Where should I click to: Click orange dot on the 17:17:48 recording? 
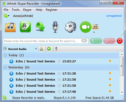coord(110,91)
